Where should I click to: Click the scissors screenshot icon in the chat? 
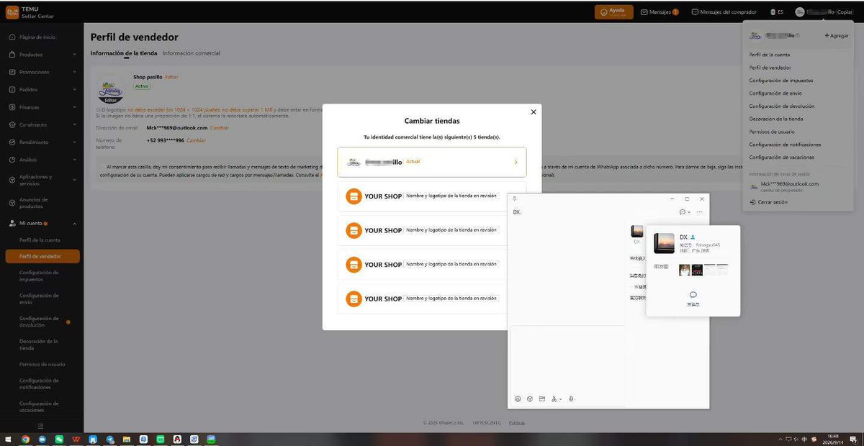(x=554, y=399)
